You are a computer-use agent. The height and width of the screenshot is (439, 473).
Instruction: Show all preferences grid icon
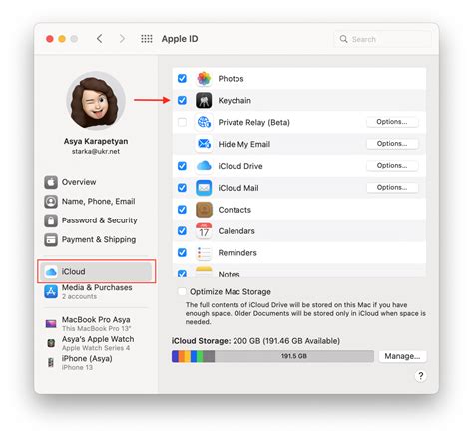(147, 39)
